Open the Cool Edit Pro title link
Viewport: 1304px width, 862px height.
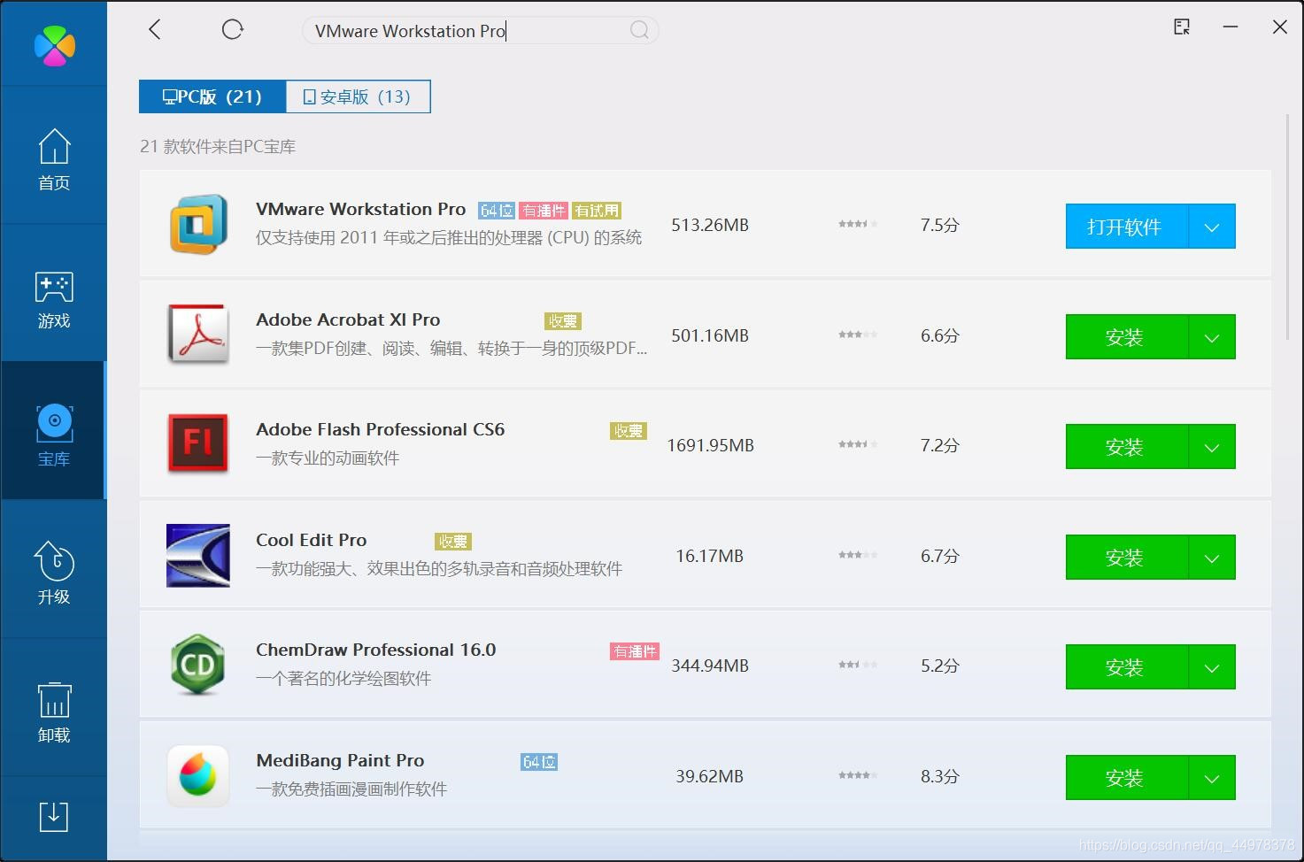coord(311,541)
